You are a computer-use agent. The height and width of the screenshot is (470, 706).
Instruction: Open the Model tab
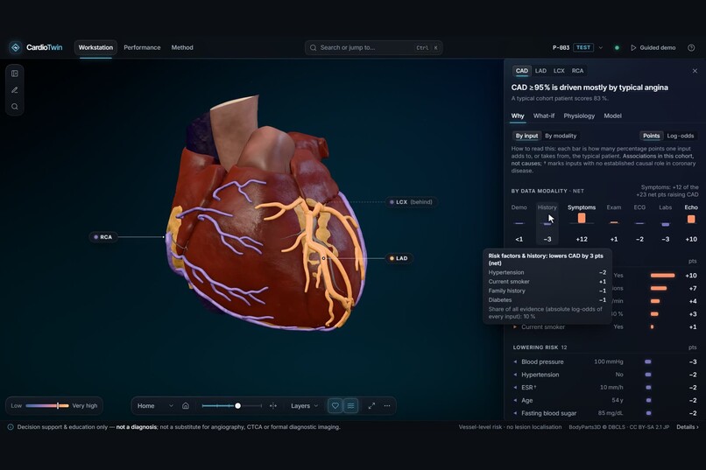point(612,116)
